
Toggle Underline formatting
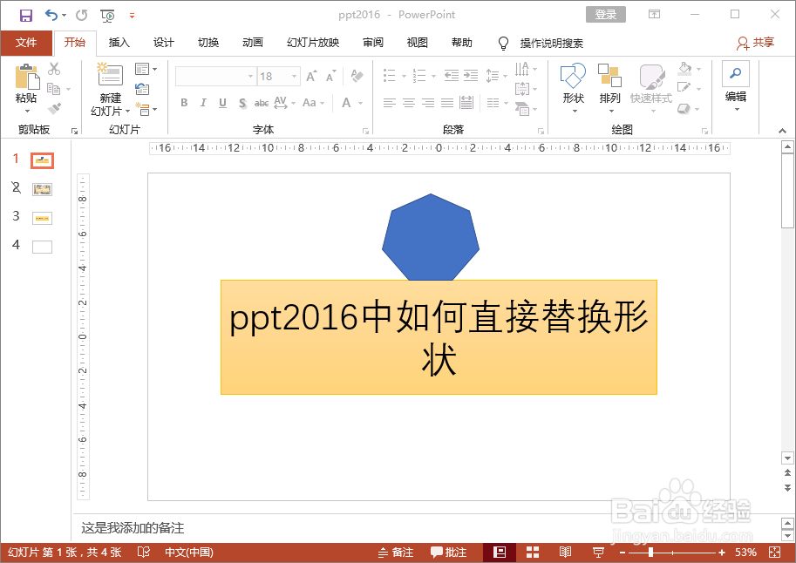coord(222,103)
